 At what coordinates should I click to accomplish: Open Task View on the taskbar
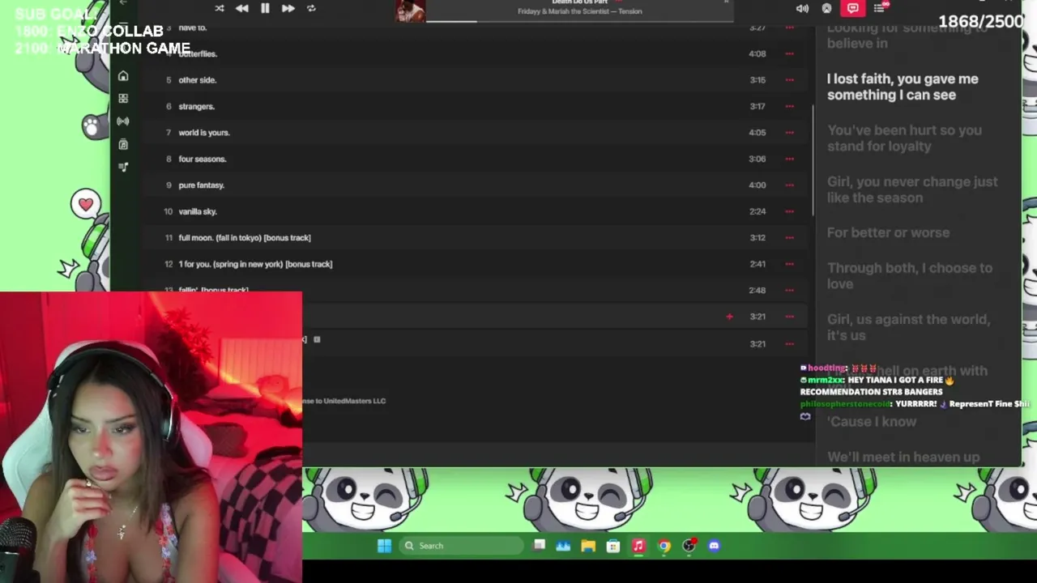point(539,546)
